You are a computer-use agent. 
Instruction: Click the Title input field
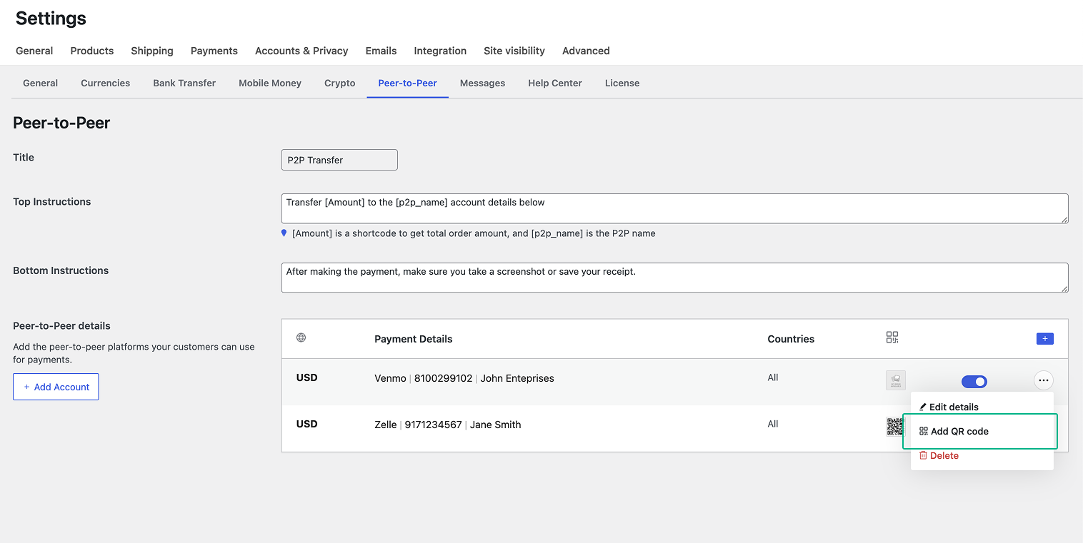339,160
